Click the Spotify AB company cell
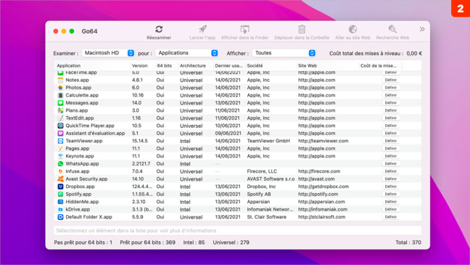470x265 pixels. [259, 194]
